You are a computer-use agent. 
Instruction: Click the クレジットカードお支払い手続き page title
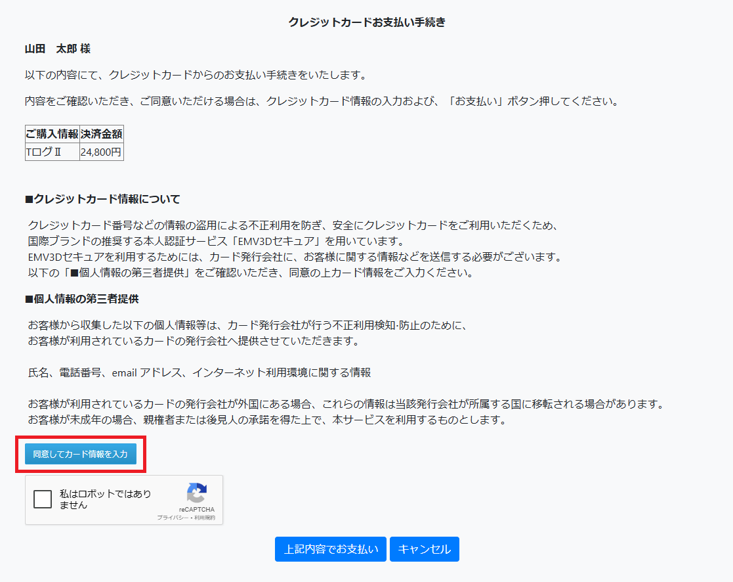tap(367, 22)
